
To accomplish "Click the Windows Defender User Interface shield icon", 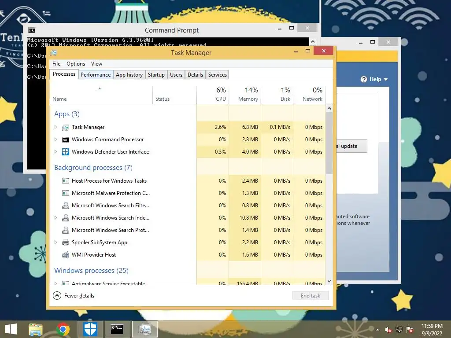I will click(66, 152).
